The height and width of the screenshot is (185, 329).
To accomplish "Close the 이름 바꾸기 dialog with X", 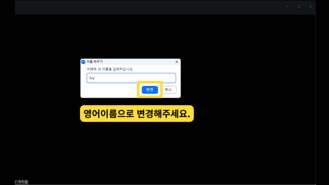I will 177,62.
